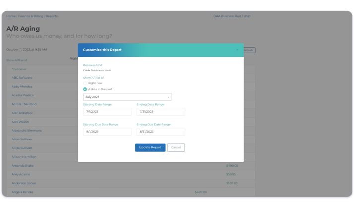
Task: Click DAA Business Unit value in dialog
Action: [x=97, y=70]
